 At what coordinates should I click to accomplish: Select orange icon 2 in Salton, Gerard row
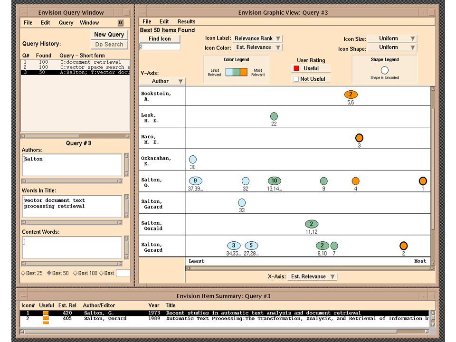[x=403, y=246]
